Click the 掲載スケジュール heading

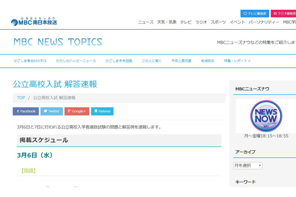[x=44, y=140]
